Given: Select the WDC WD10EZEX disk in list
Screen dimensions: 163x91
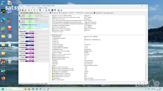Looking at the screenshot, I should point(34,15).
